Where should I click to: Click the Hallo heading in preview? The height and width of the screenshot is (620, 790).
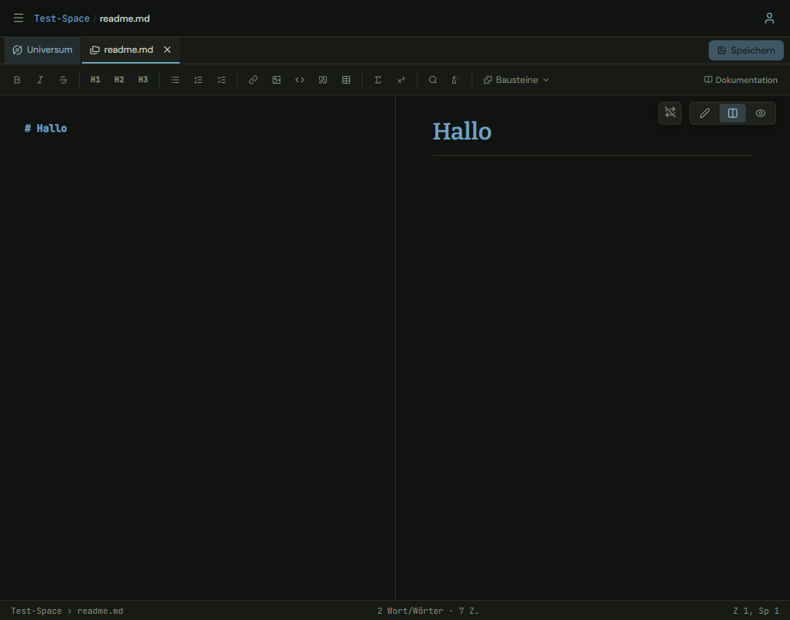tap(462, 132)
